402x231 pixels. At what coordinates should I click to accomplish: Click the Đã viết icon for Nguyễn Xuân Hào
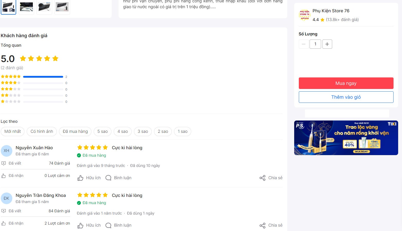[4, 163]
